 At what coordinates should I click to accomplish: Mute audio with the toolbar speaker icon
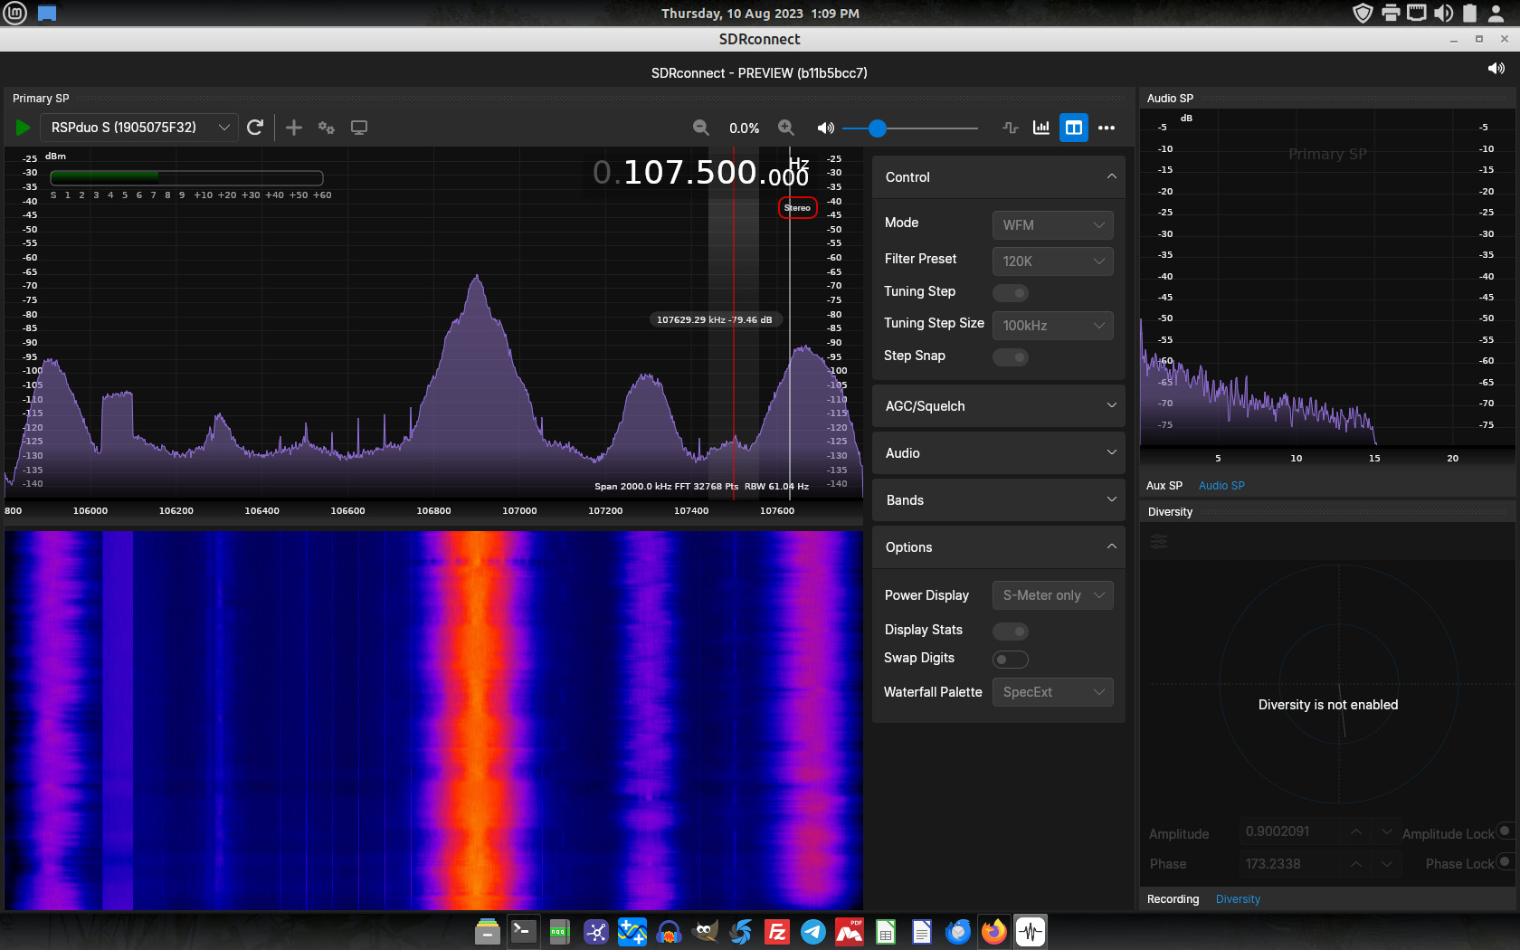click(825, 128)
